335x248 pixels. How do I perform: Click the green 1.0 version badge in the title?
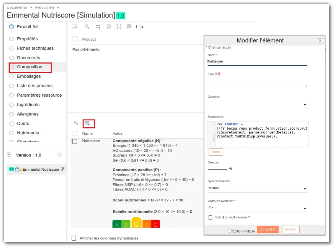coord(121,16)
